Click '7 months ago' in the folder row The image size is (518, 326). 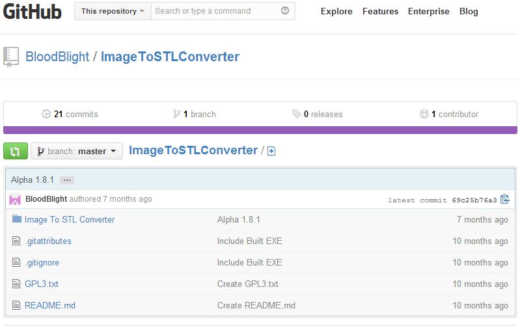coord(482,220)
